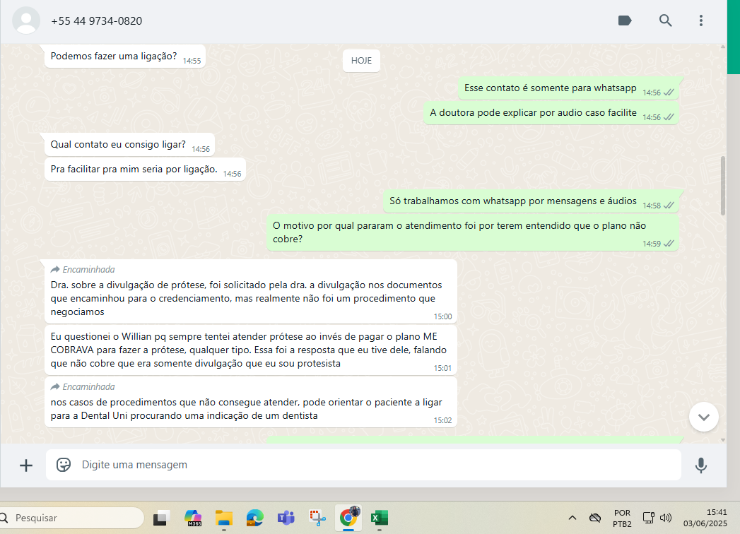Click the label tag icon in header
The height and width of the screenshot is (534, 740).
tap(624, 20)
